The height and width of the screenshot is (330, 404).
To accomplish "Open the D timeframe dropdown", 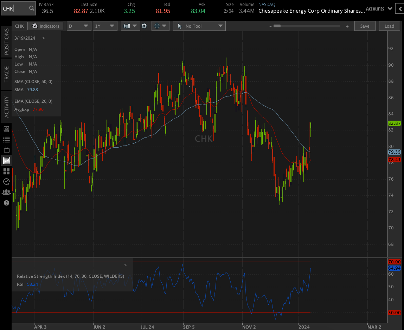I will (79, 26).
